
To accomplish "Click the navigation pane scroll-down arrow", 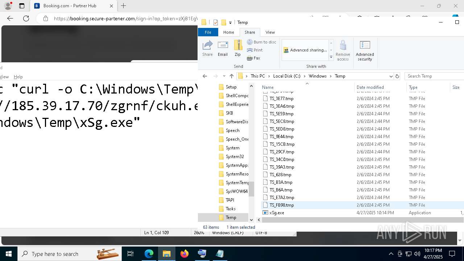I will 251,219.
